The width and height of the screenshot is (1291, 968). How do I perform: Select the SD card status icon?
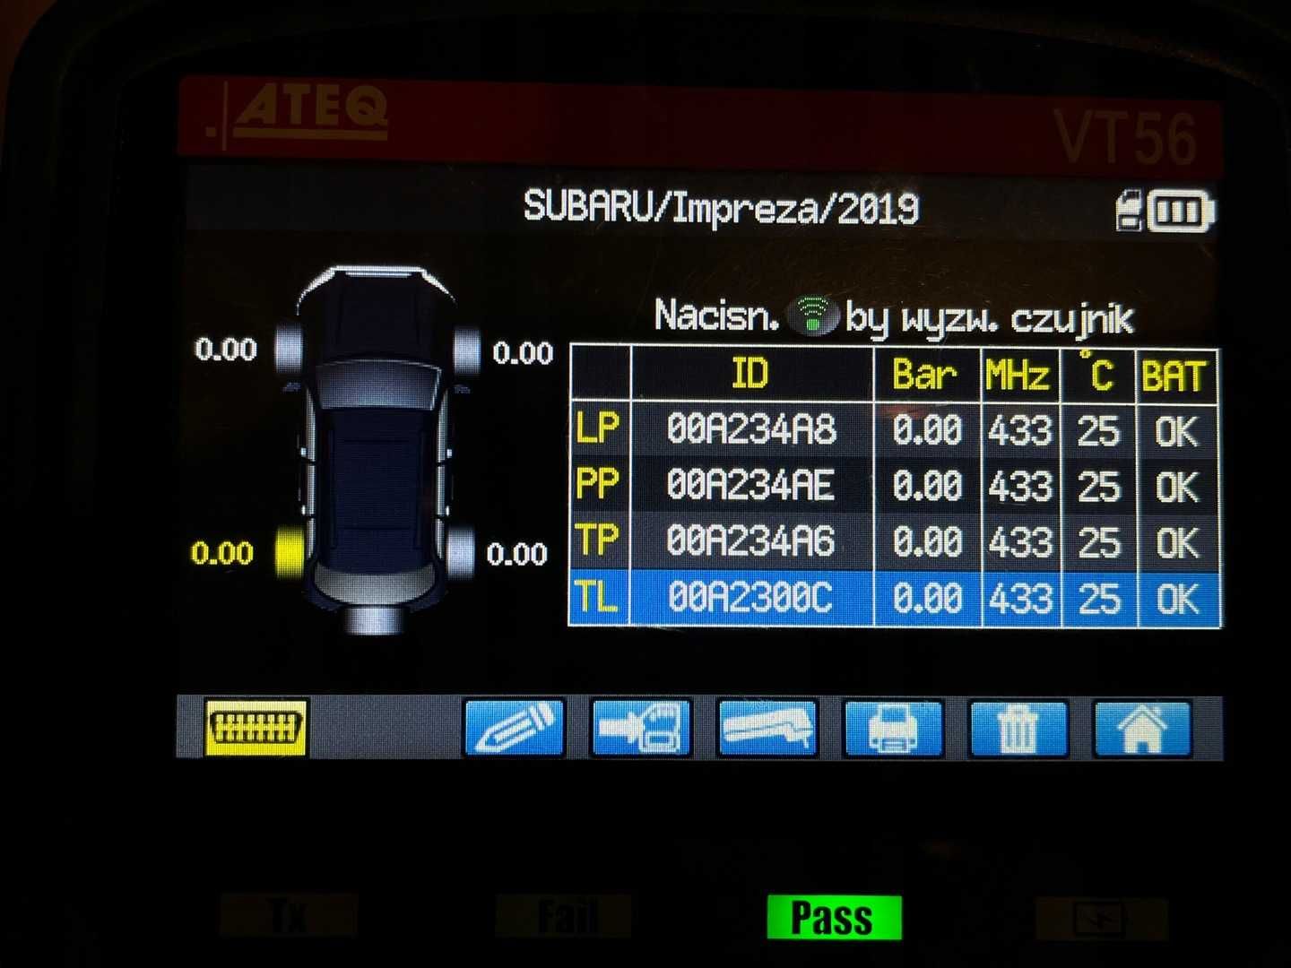coord(1130,212)
